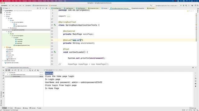
Task: Toggle Show Passed tests in test toolbar
Action: tap(6, 70)
